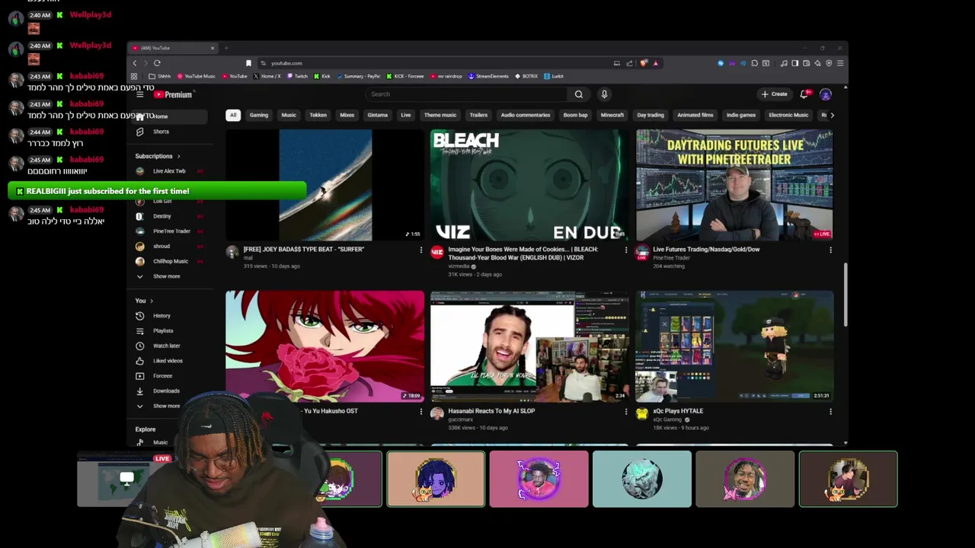
Task: Play the Hasanabi Reacts To My AI SLOP thumbnail
Action: (530, 346)
